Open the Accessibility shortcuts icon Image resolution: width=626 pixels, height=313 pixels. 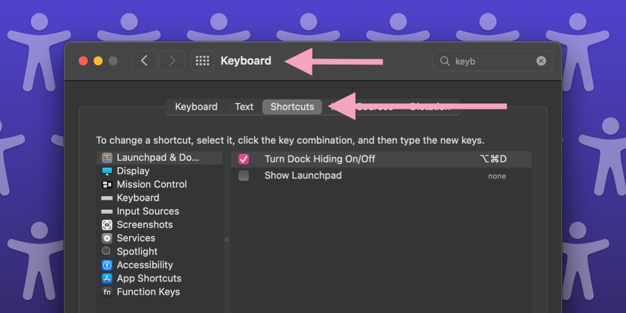(x=107, y=265)
